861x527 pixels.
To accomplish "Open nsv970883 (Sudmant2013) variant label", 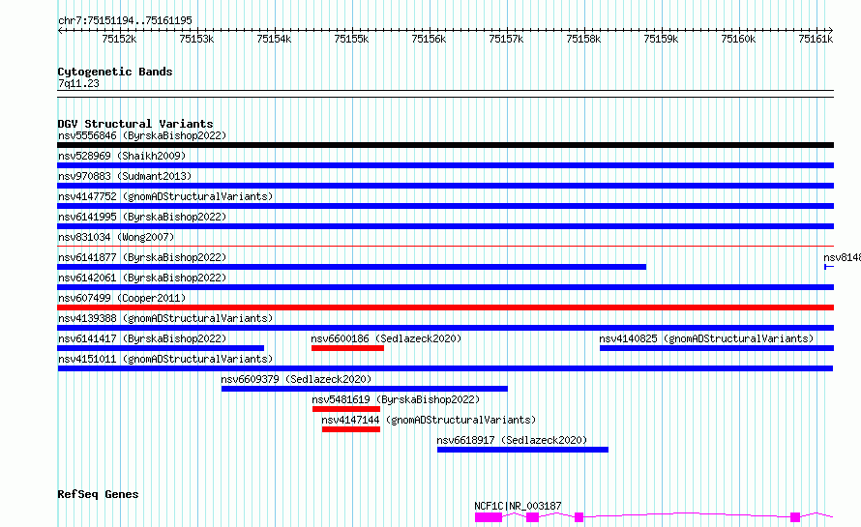I will pyautogui.click(x=125, y=176).
